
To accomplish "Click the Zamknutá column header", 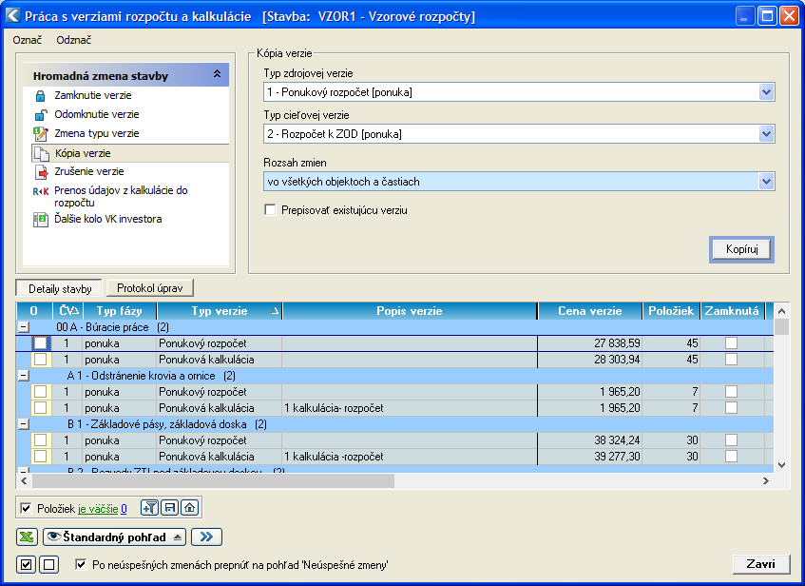I will [732, 311].
